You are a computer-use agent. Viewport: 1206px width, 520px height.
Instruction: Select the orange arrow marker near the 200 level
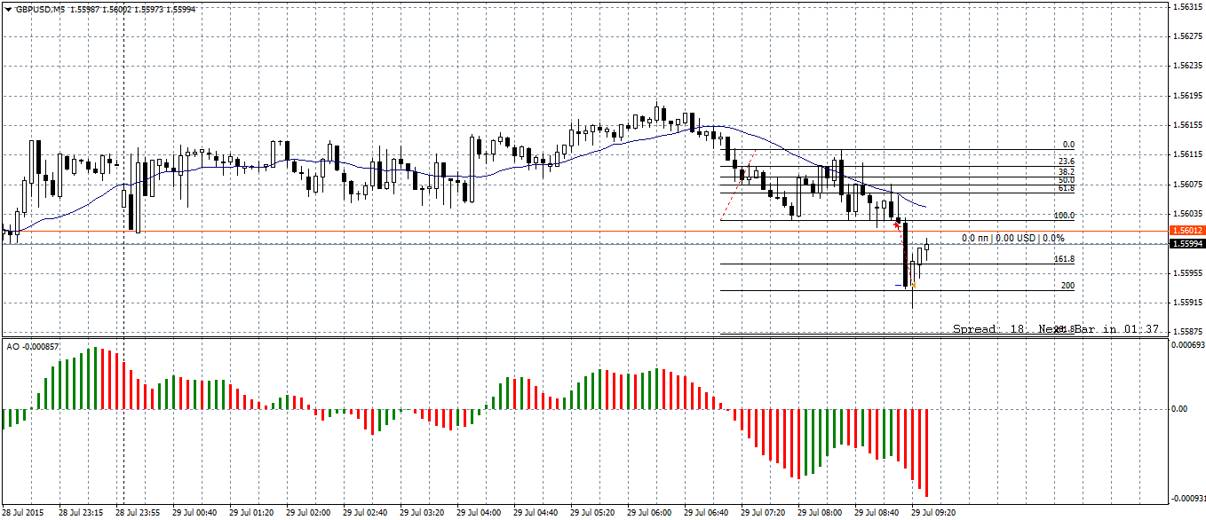tap(913, 285)
